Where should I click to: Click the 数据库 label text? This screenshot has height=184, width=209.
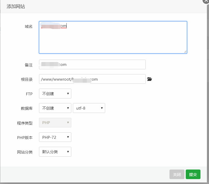(27, 108)
